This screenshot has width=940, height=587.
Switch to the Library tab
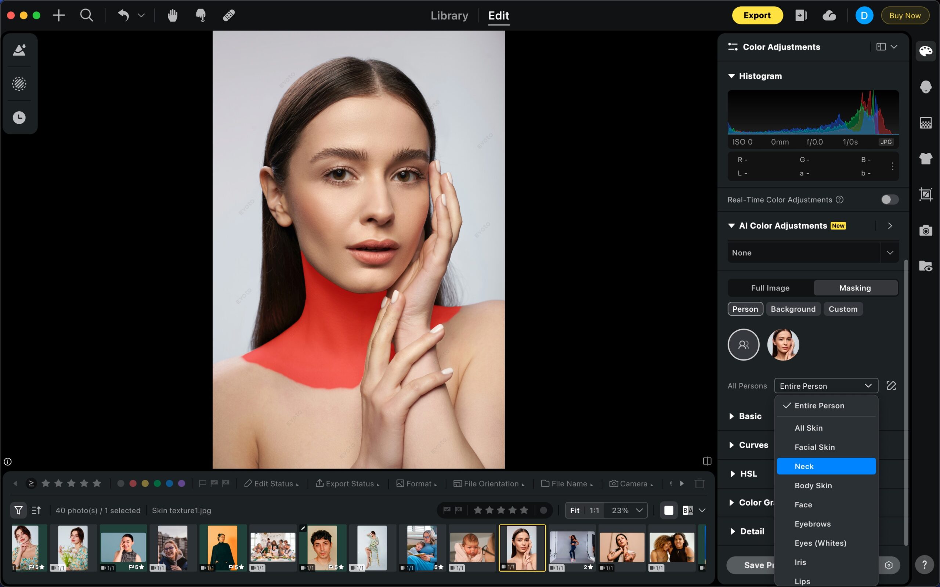pos(449,15)
